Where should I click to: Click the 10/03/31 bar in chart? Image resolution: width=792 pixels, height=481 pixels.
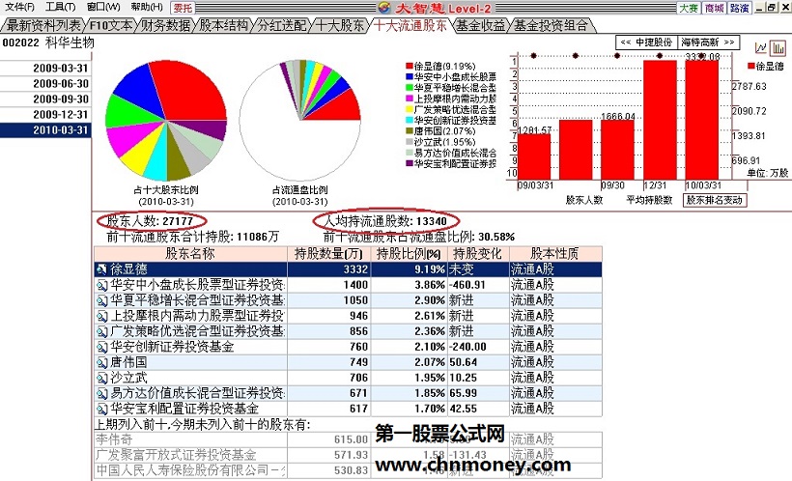pyautogui.click(x=702, y=120)
